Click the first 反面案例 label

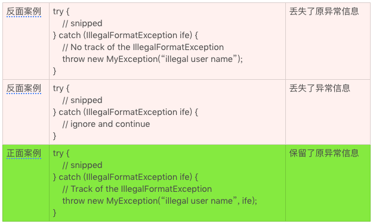24,11
